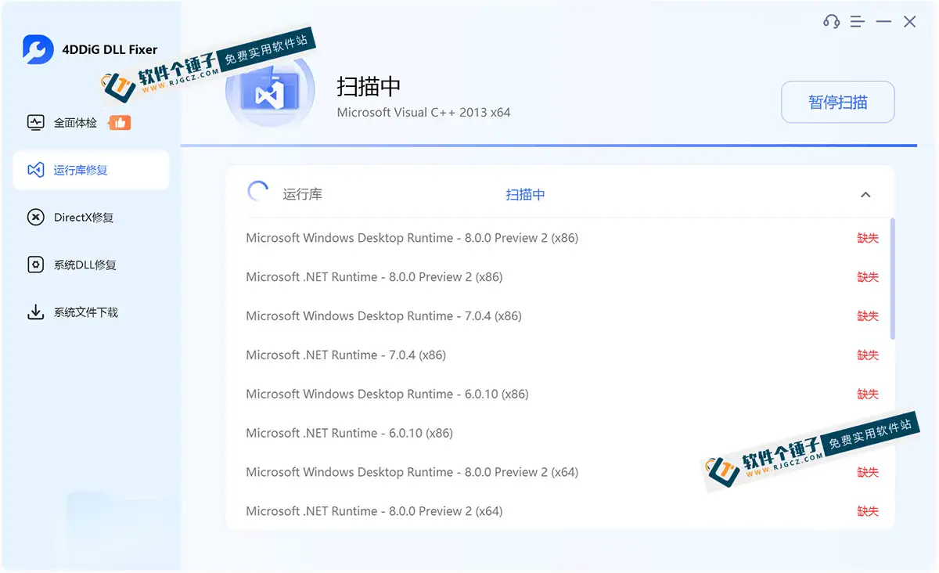
Task: Select Windows Desktop Runtime 8.0.0 Preview 2 (x64)
Action: pyautogui.click(x=559, y=472)
